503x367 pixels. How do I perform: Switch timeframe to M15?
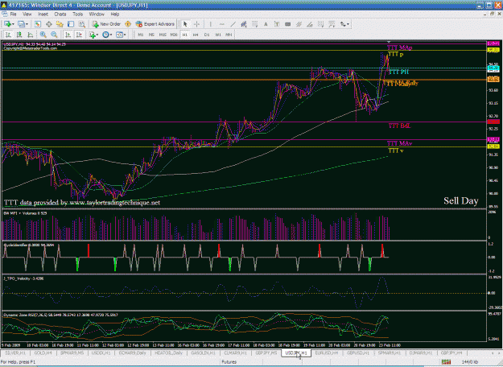tap(163, 35)
